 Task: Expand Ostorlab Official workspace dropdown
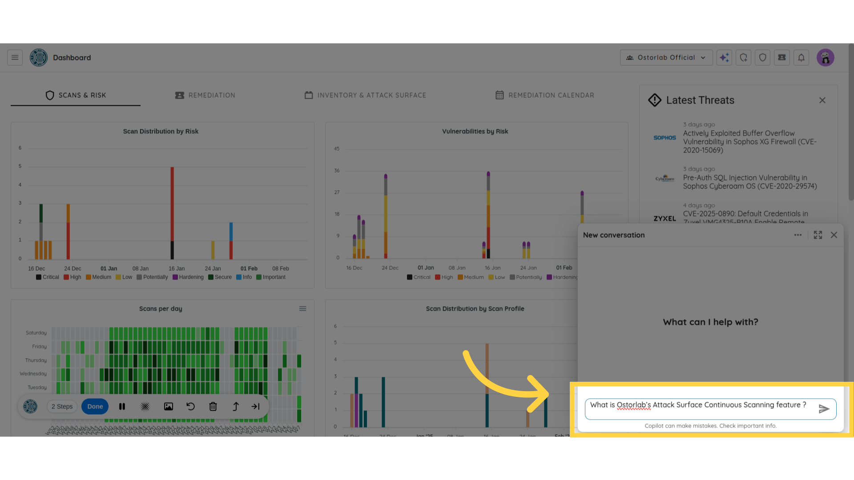coord(667,57)
